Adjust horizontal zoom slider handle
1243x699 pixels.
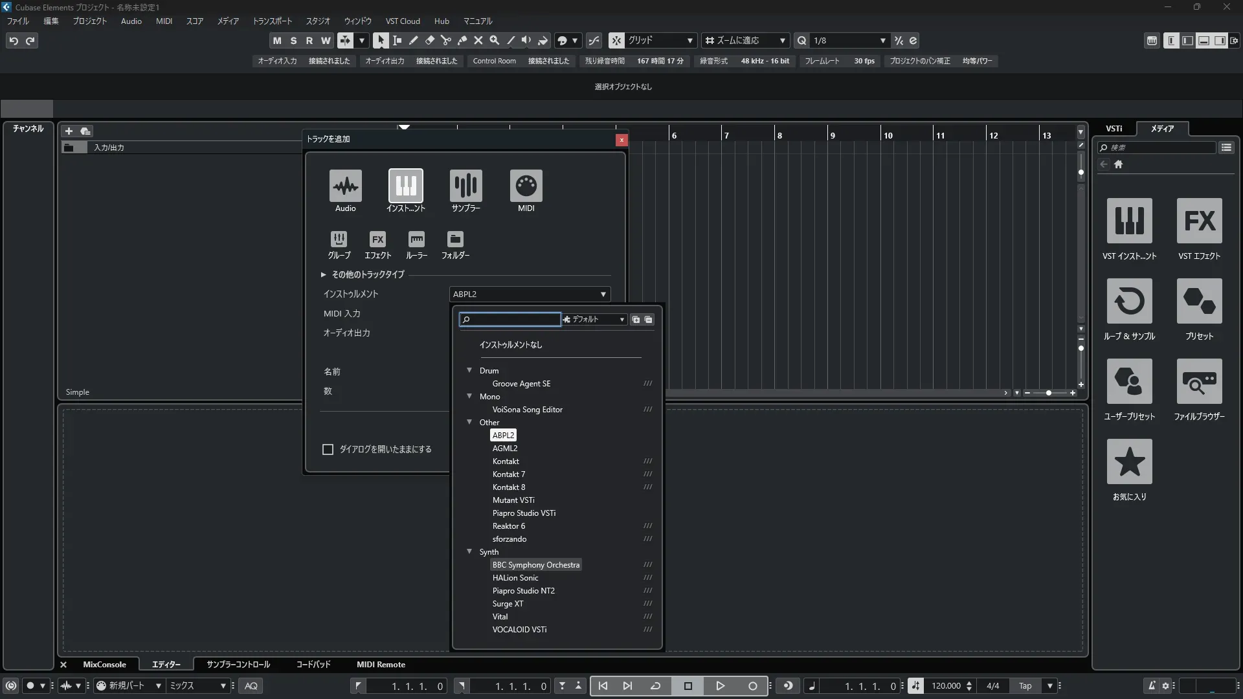[x=1048, y=393]
